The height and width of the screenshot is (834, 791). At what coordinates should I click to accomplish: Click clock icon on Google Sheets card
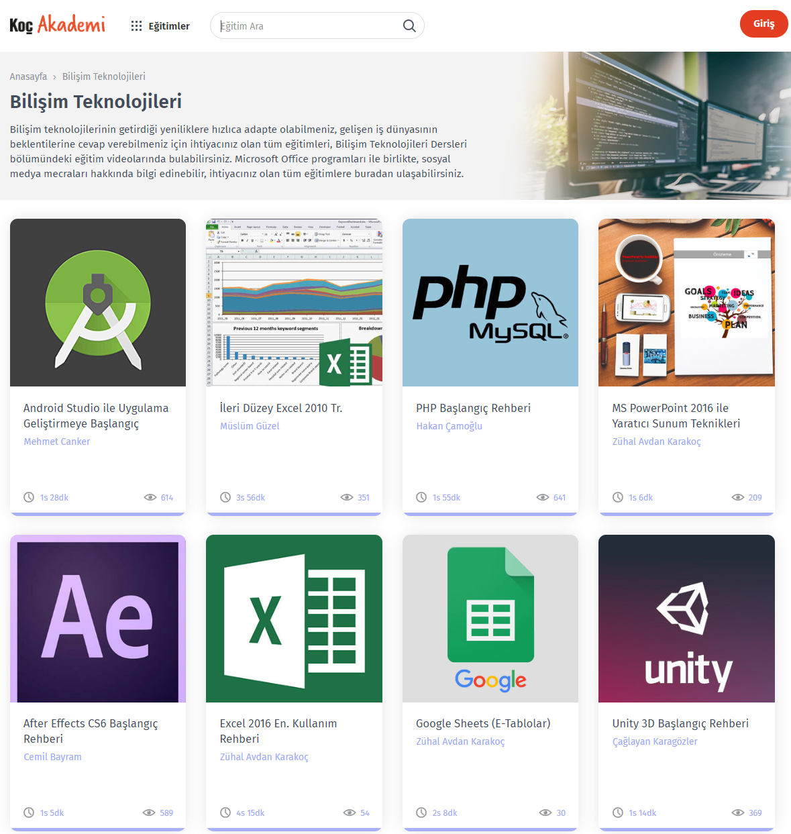click(421, 813)
